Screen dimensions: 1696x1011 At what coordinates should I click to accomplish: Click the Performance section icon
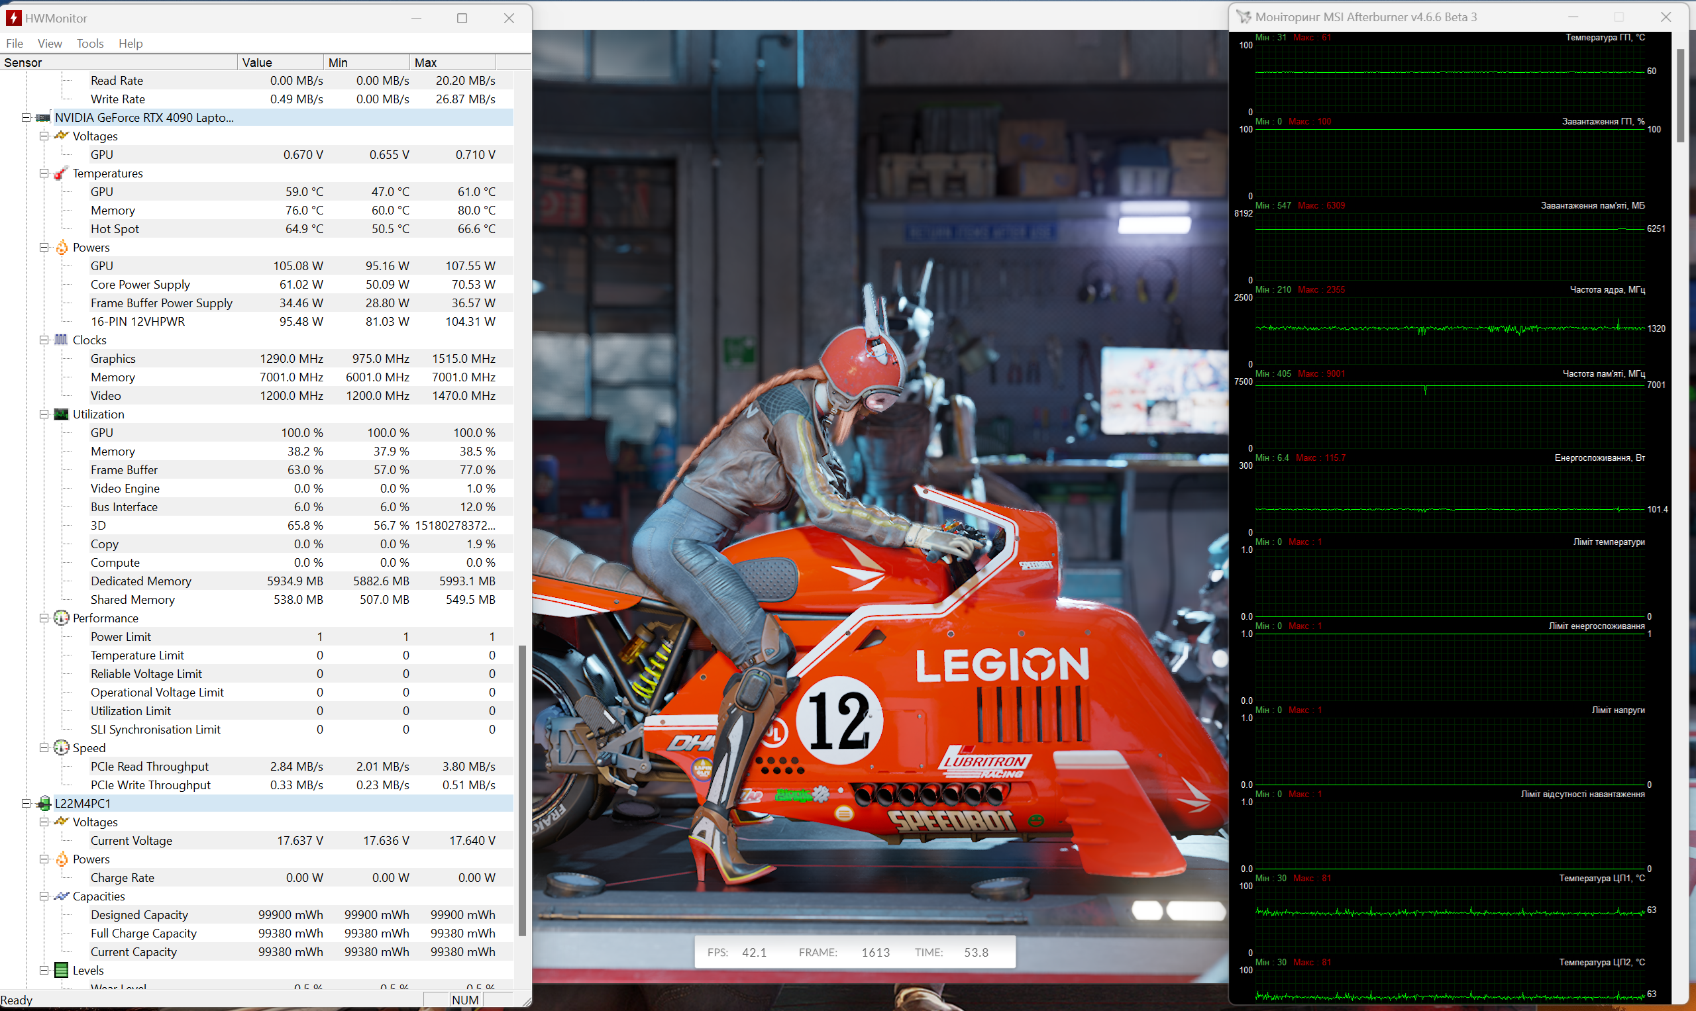[x=62, y=618]
